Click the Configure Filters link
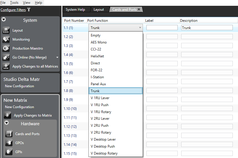Screen dimensions: 238x158 tap(13, 10)
